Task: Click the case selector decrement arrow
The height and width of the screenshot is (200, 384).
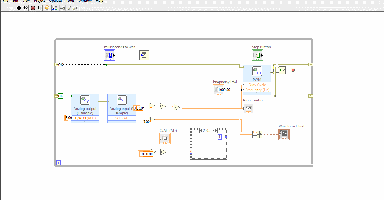Action: click(201, 130)
